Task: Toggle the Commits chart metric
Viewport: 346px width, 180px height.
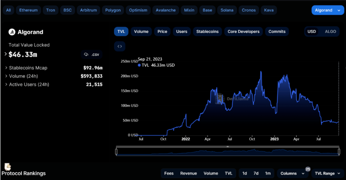Action: tap(277, 32)
